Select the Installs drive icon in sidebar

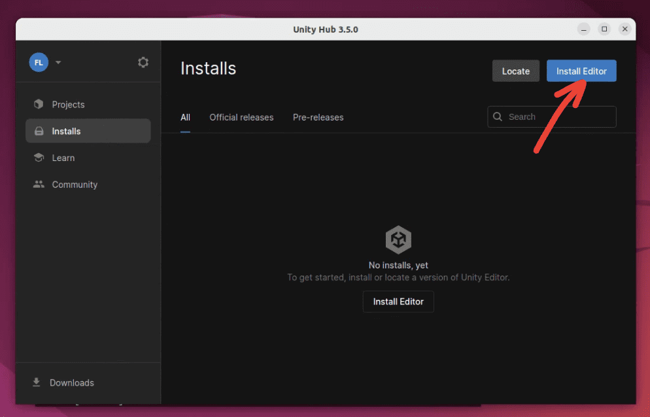39,131
